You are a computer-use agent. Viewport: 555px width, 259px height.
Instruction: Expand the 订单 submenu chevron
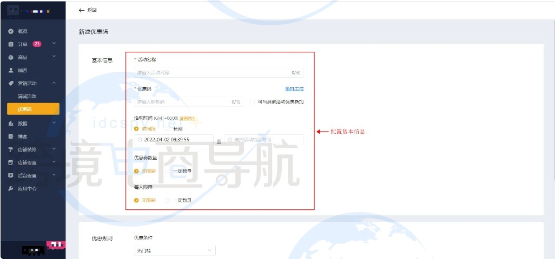[x=54, y=43]
